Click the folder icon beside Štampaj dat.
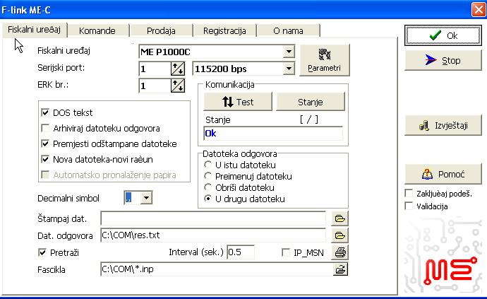 (x=340, y=218)
